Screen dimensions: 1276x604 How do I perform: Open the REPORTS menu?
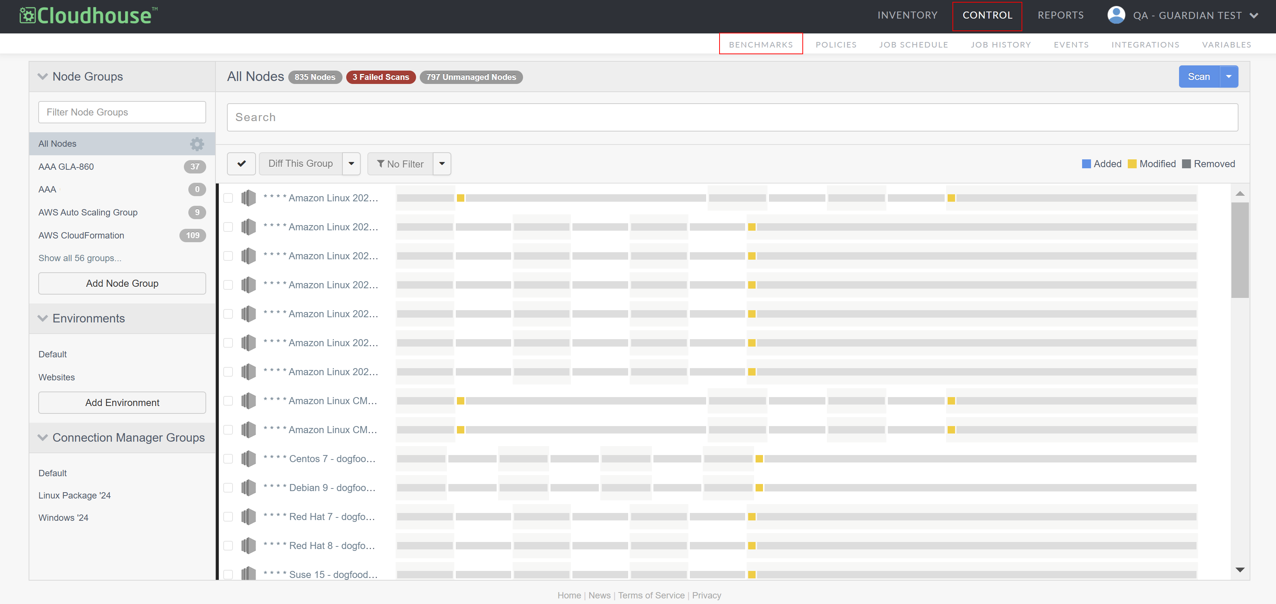1060,15
